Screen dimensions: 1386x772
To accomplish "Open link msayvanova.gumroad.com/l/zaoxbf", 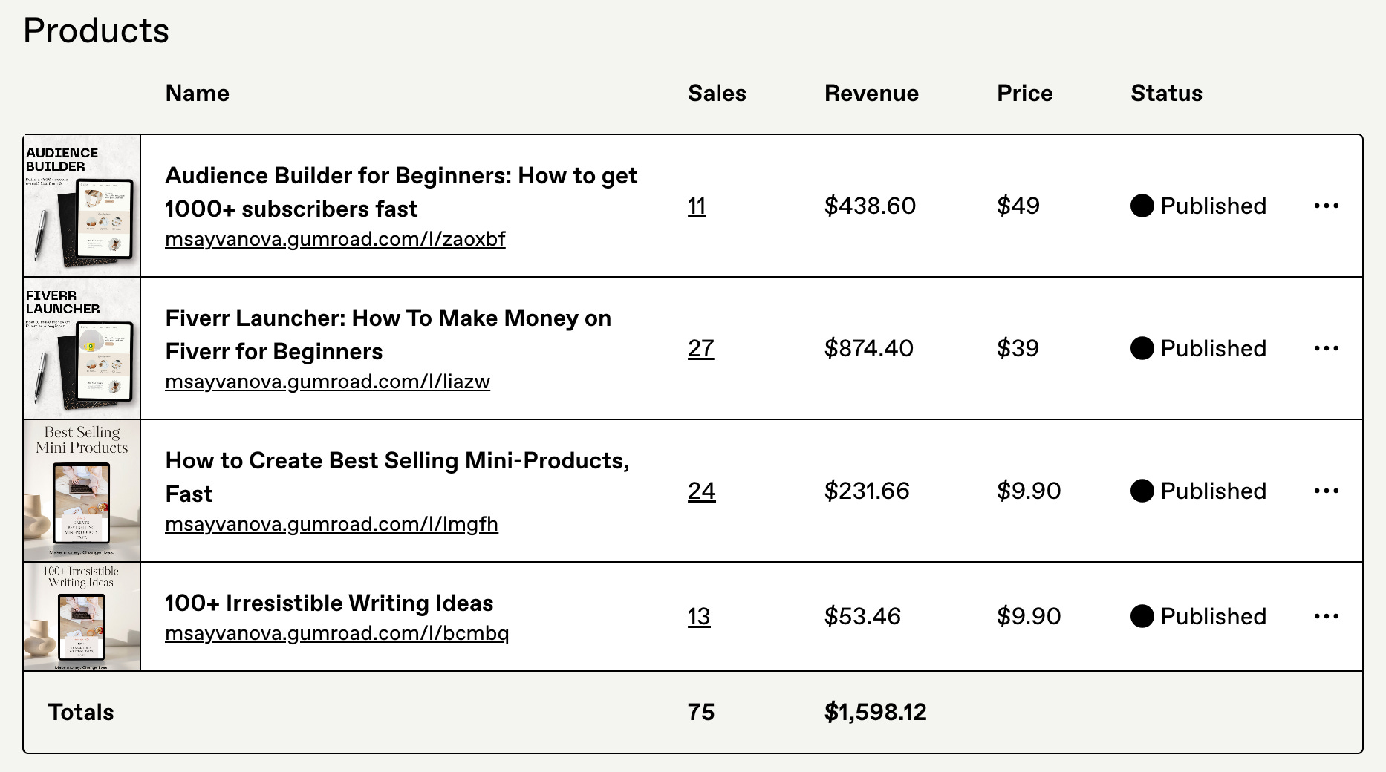I will coord(335,239).
